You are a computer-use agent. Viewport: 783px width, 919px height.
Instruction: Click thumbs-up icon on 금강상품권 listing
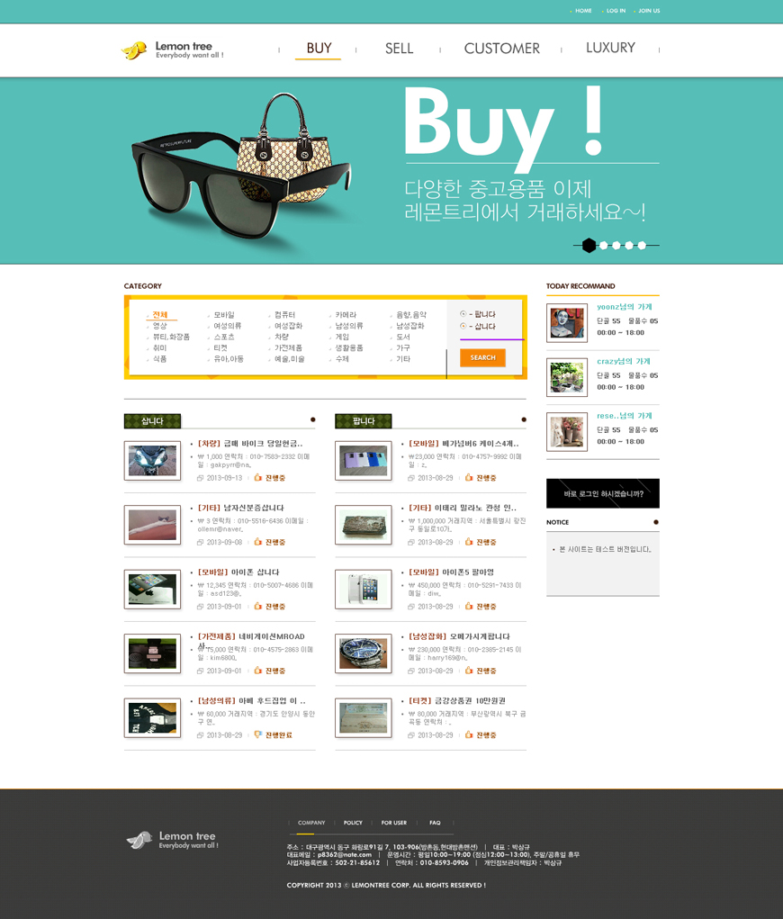pos(469,735)
